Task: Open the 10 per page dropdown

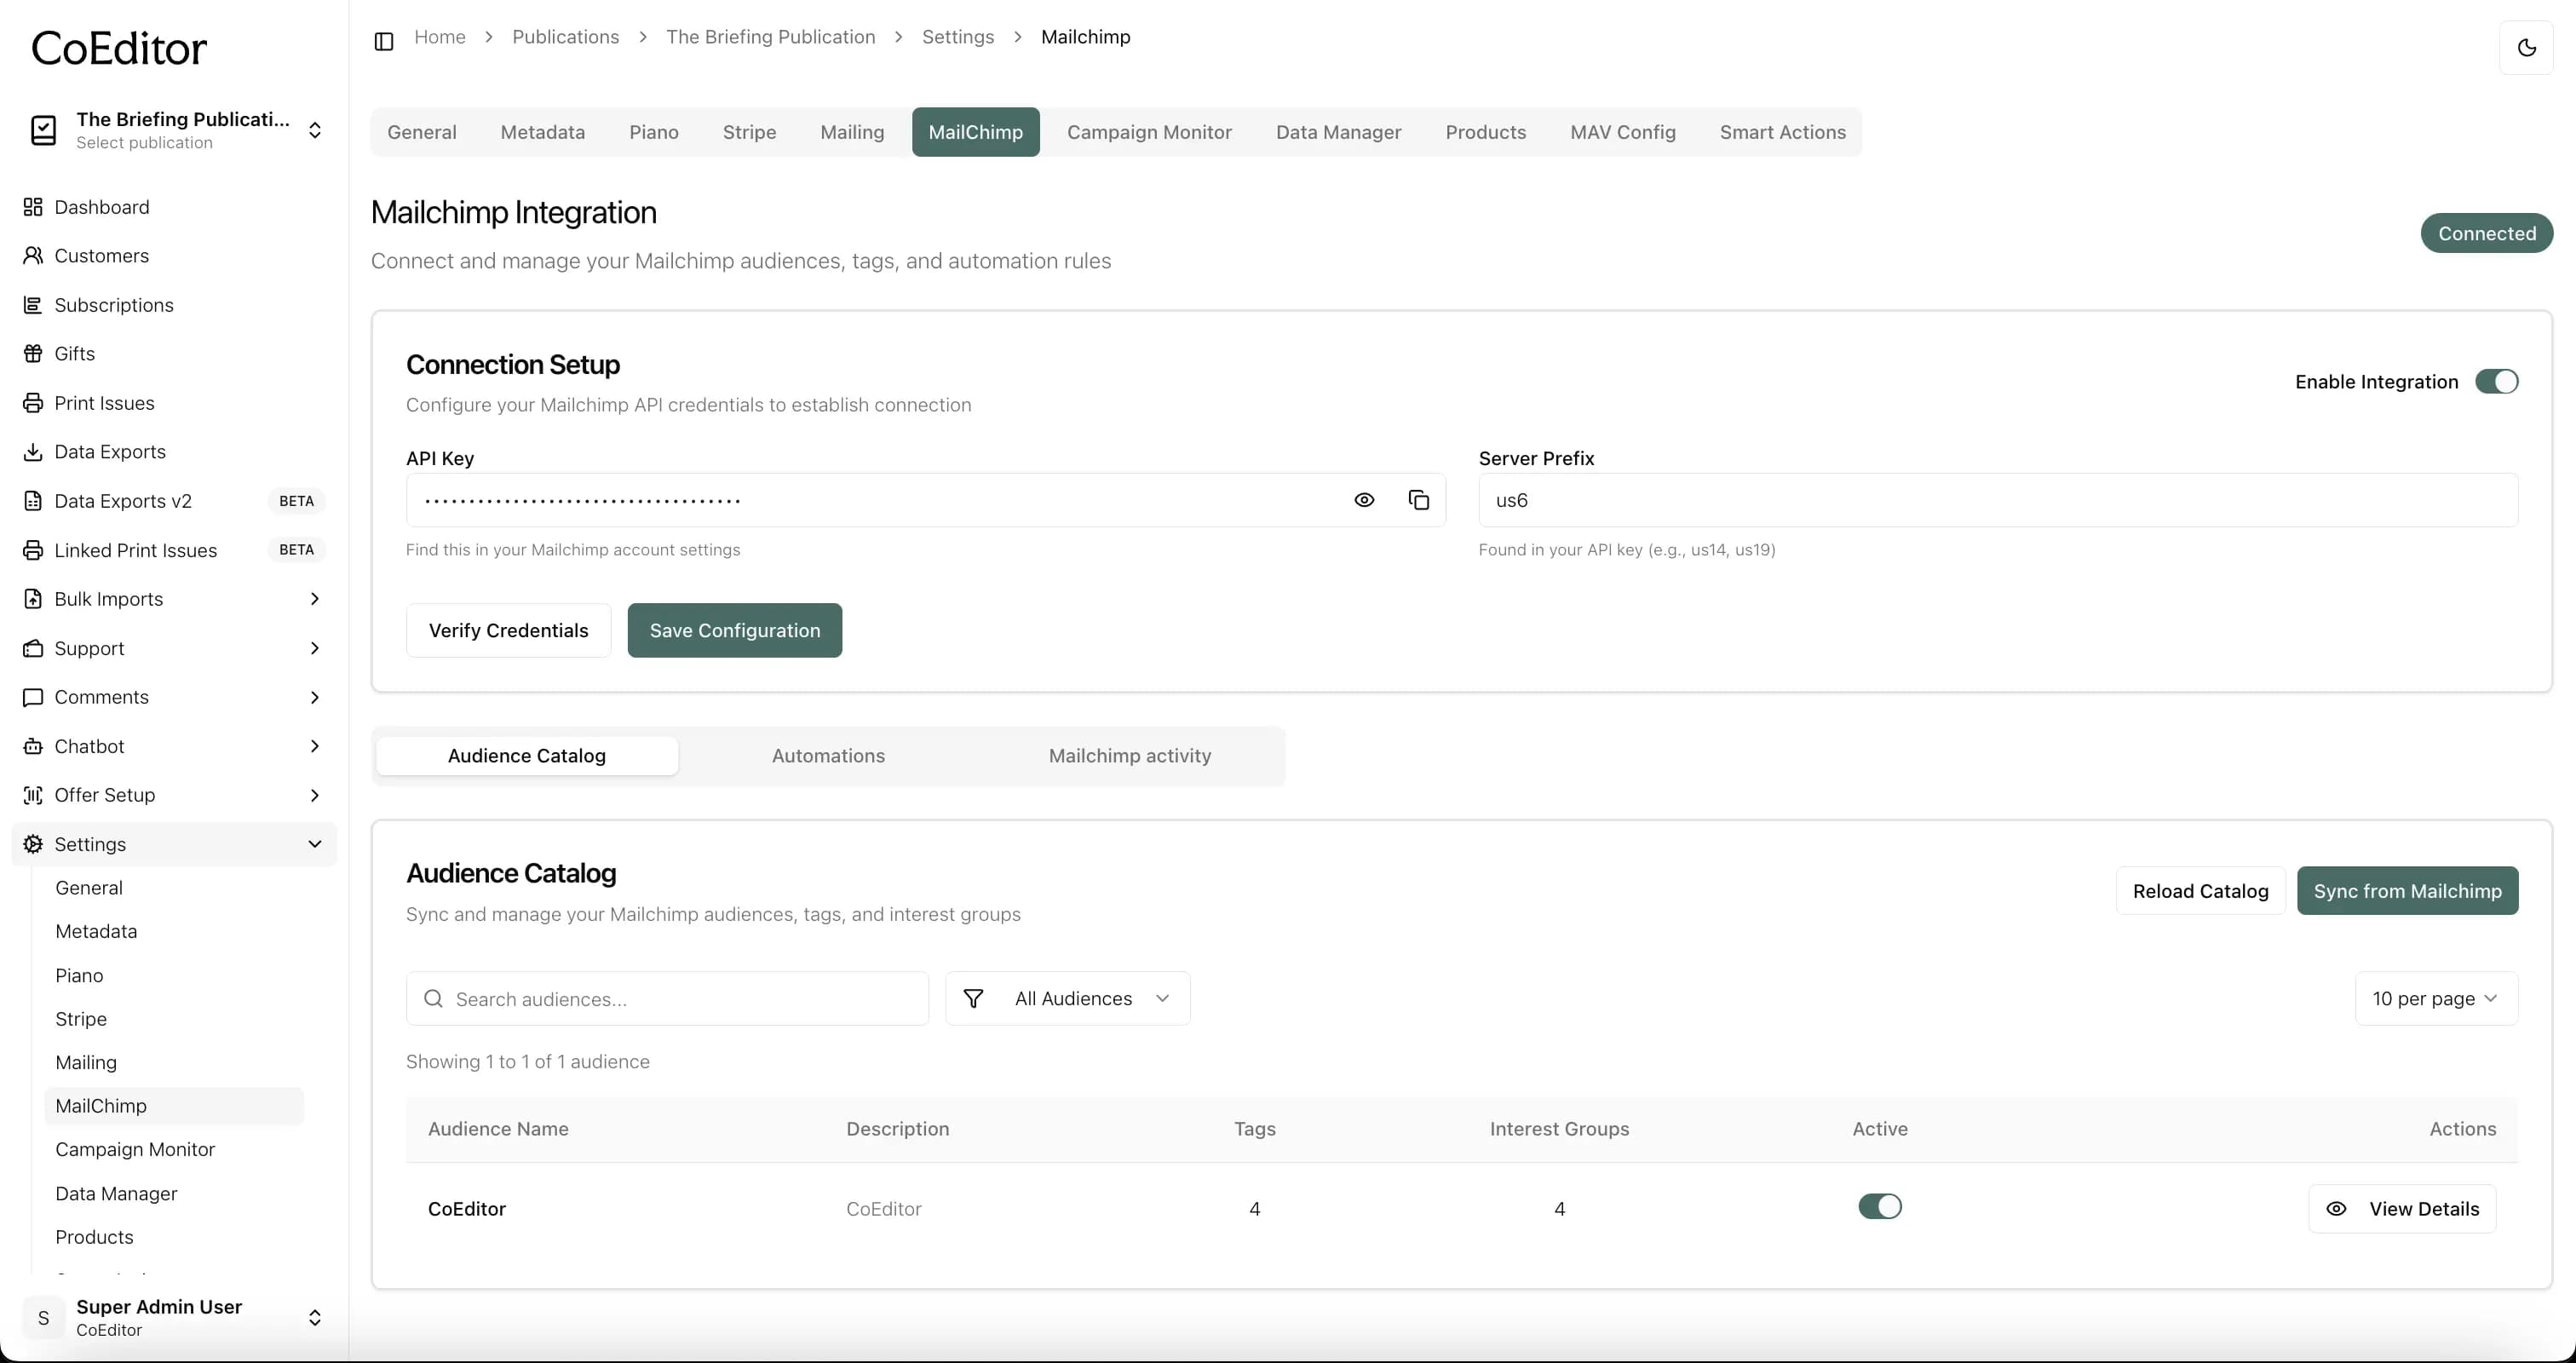Action: 2436,998
